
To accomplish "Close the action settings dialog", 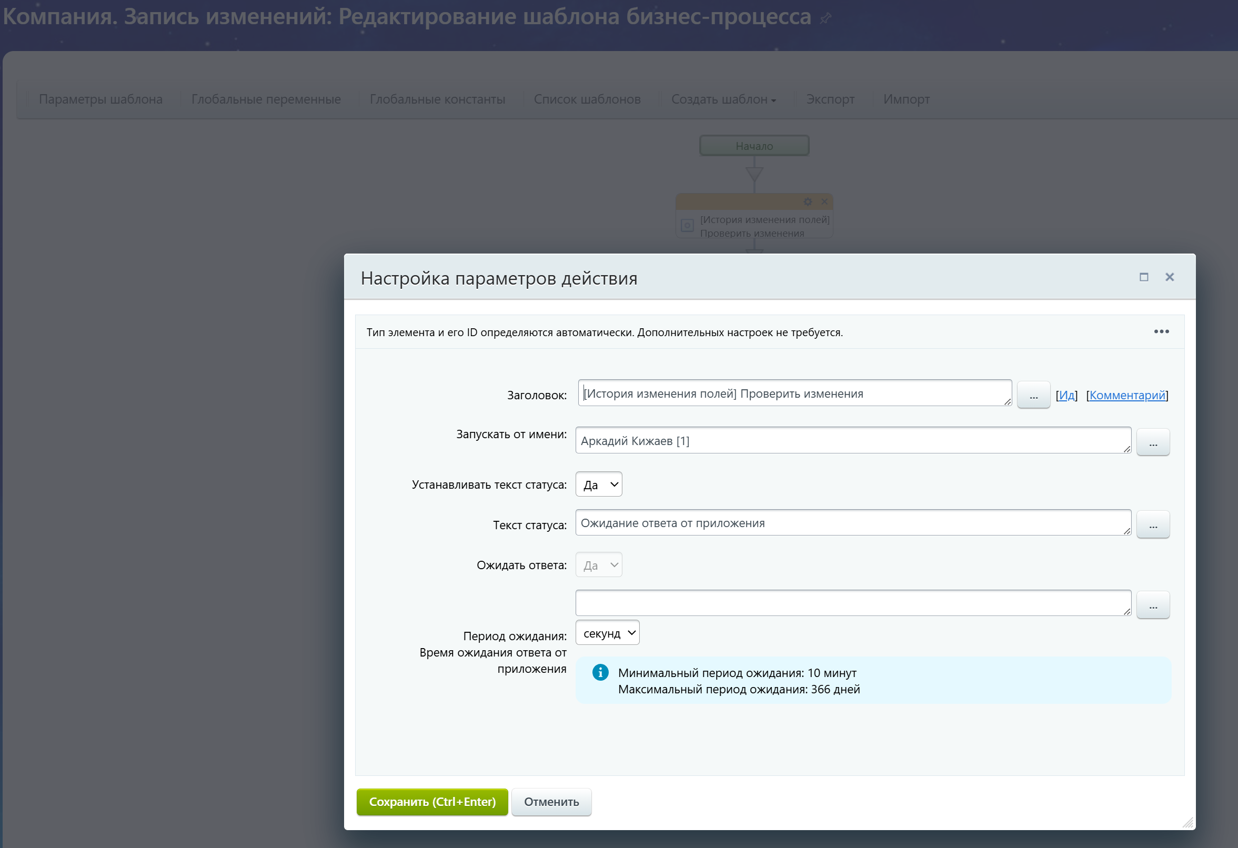I will click(1169, 277).
